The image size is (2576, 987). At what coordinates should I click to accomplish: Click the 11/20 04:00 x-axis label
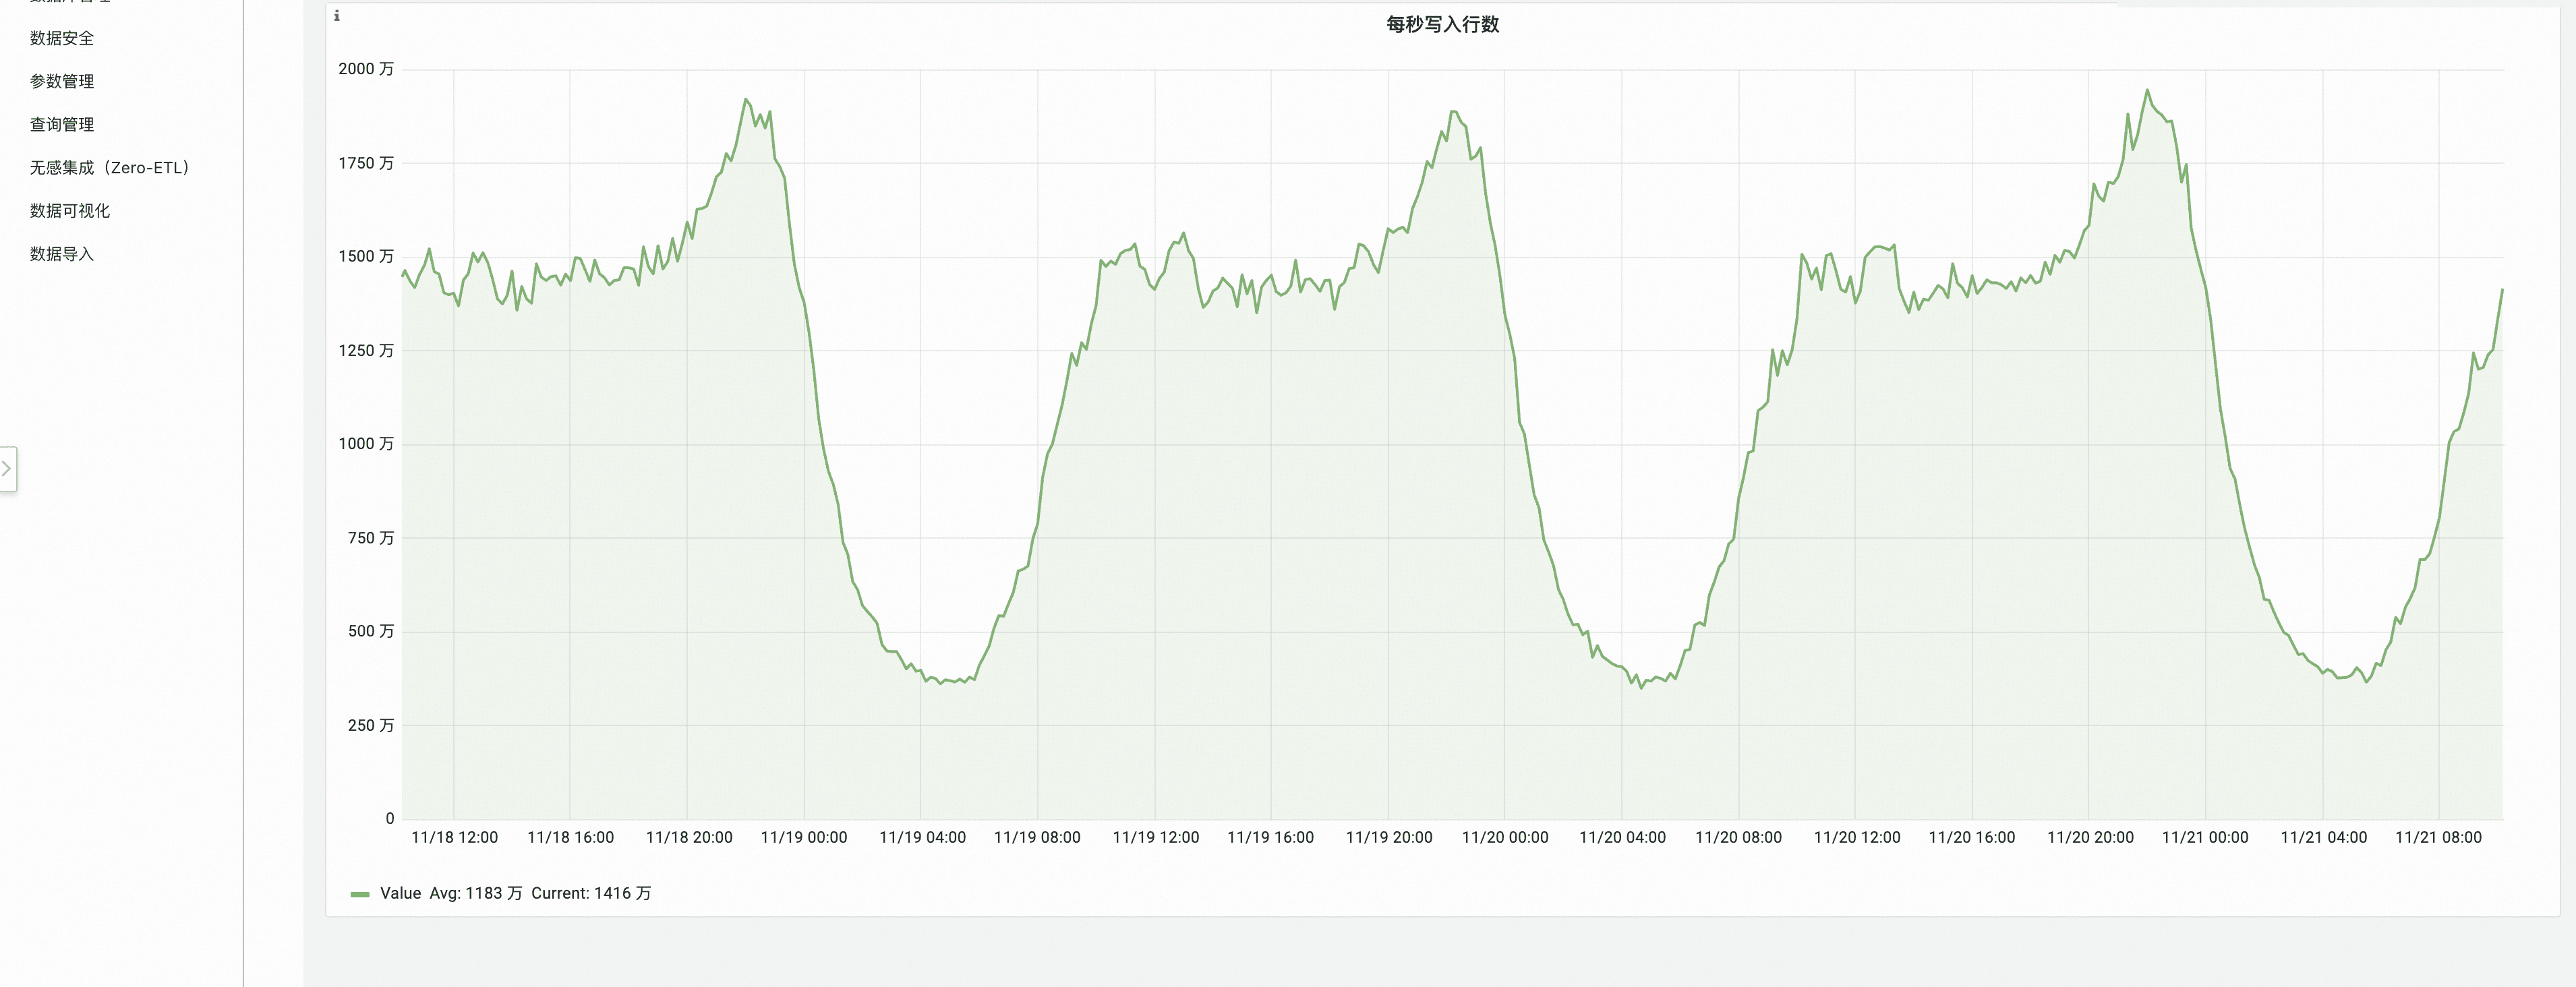1622,837
